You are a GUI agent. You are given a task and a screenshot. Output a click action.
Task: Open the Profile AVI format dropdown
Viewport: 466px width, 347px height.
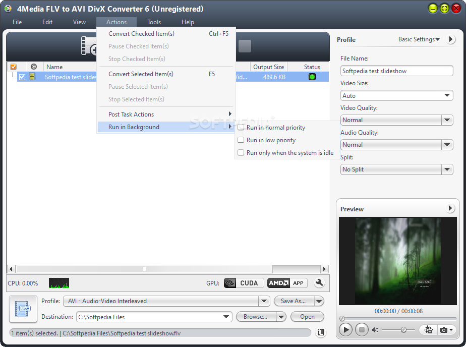[x=264, y=301]
